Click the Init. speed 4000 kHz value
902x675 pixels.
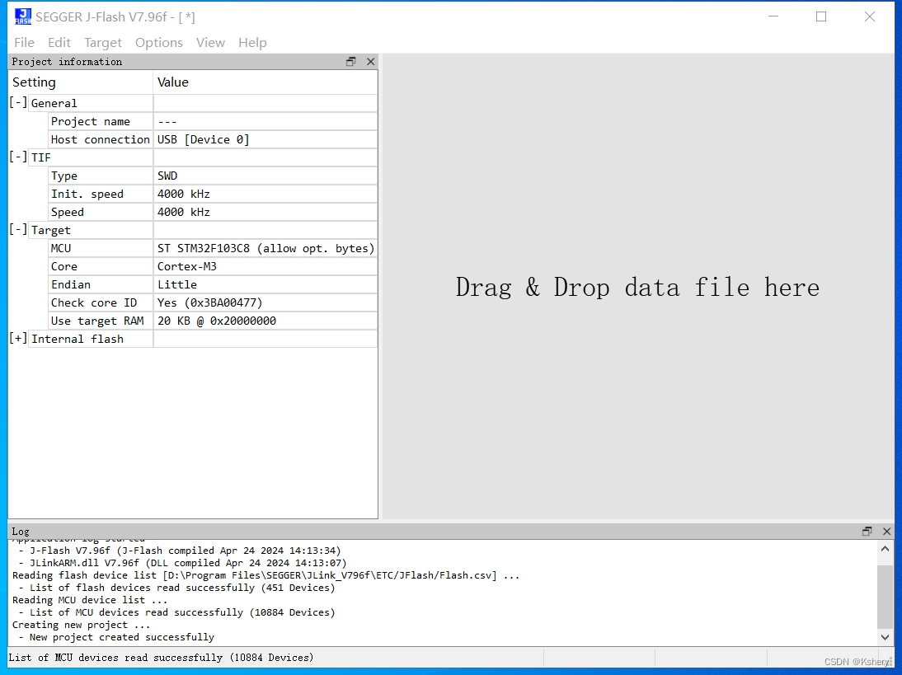pyautogui.click(x=184, y=194)
